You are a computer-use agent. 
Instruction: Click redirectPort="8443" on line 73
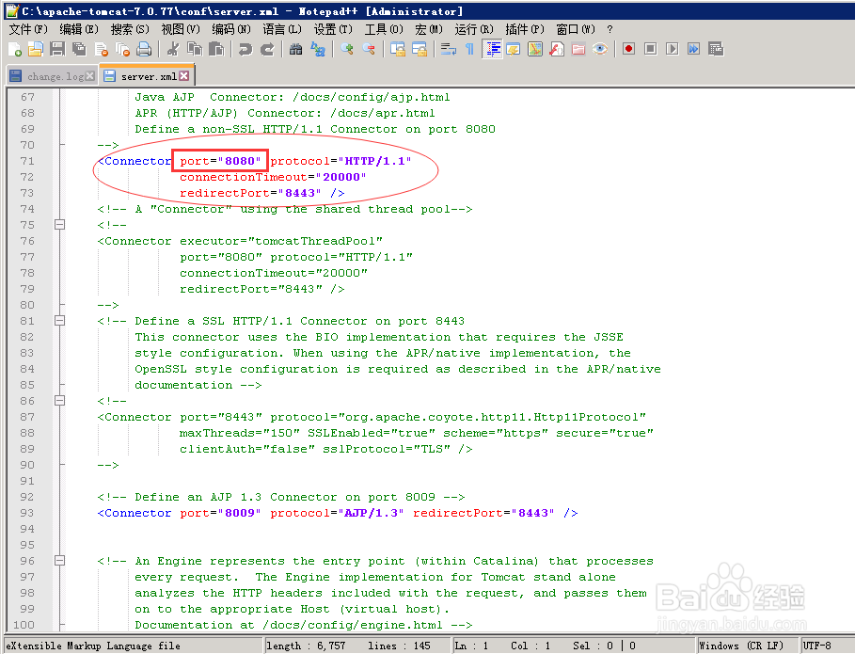250,193
